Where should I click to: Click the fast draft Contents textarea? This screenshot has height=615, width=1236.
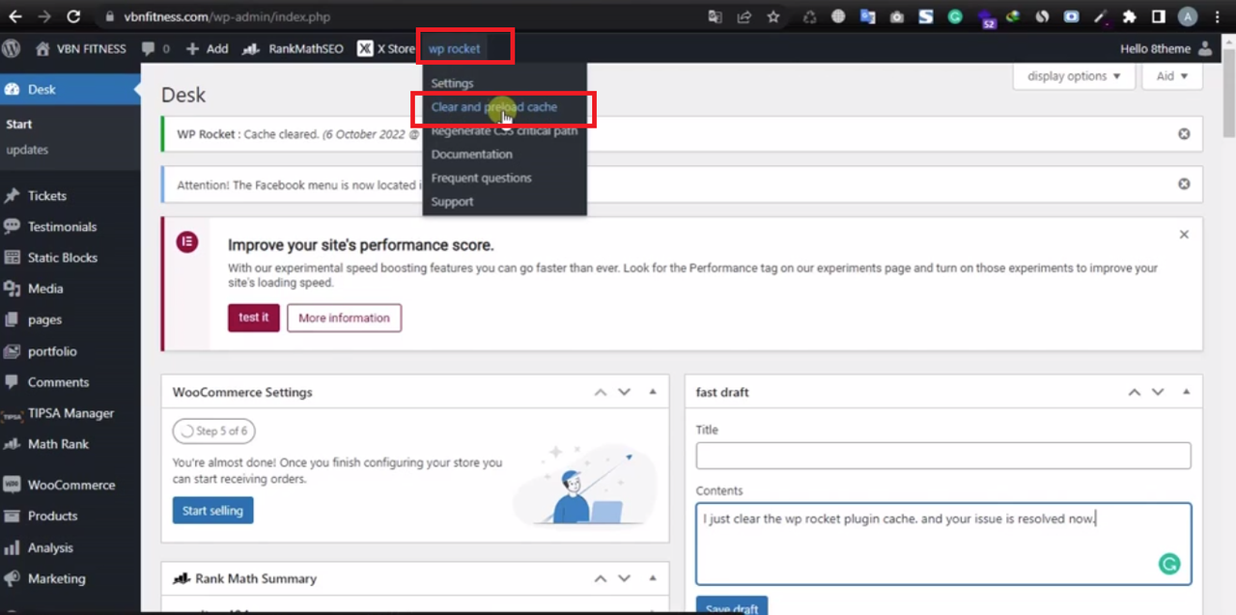[943, 544]
